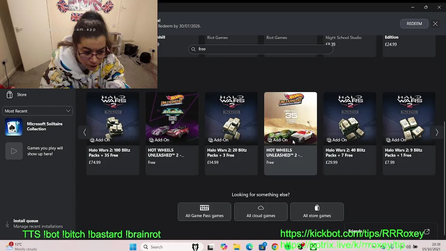
Task: Open Hot Wheels Unleashed 2 Highway 35 pack thumbnail
Action: 290,119
